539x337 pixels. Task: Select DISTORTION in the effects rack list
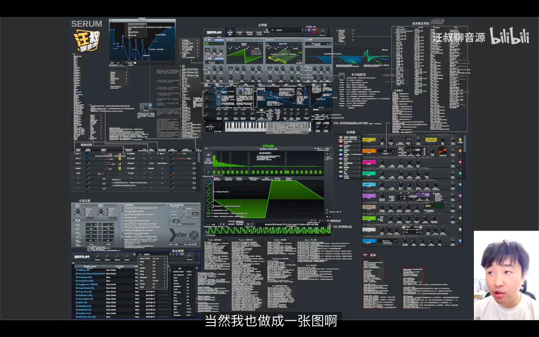tap(350, 142)
